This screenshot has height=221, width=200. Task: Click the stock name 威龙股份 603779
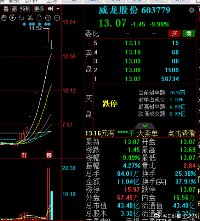point(135,10)
